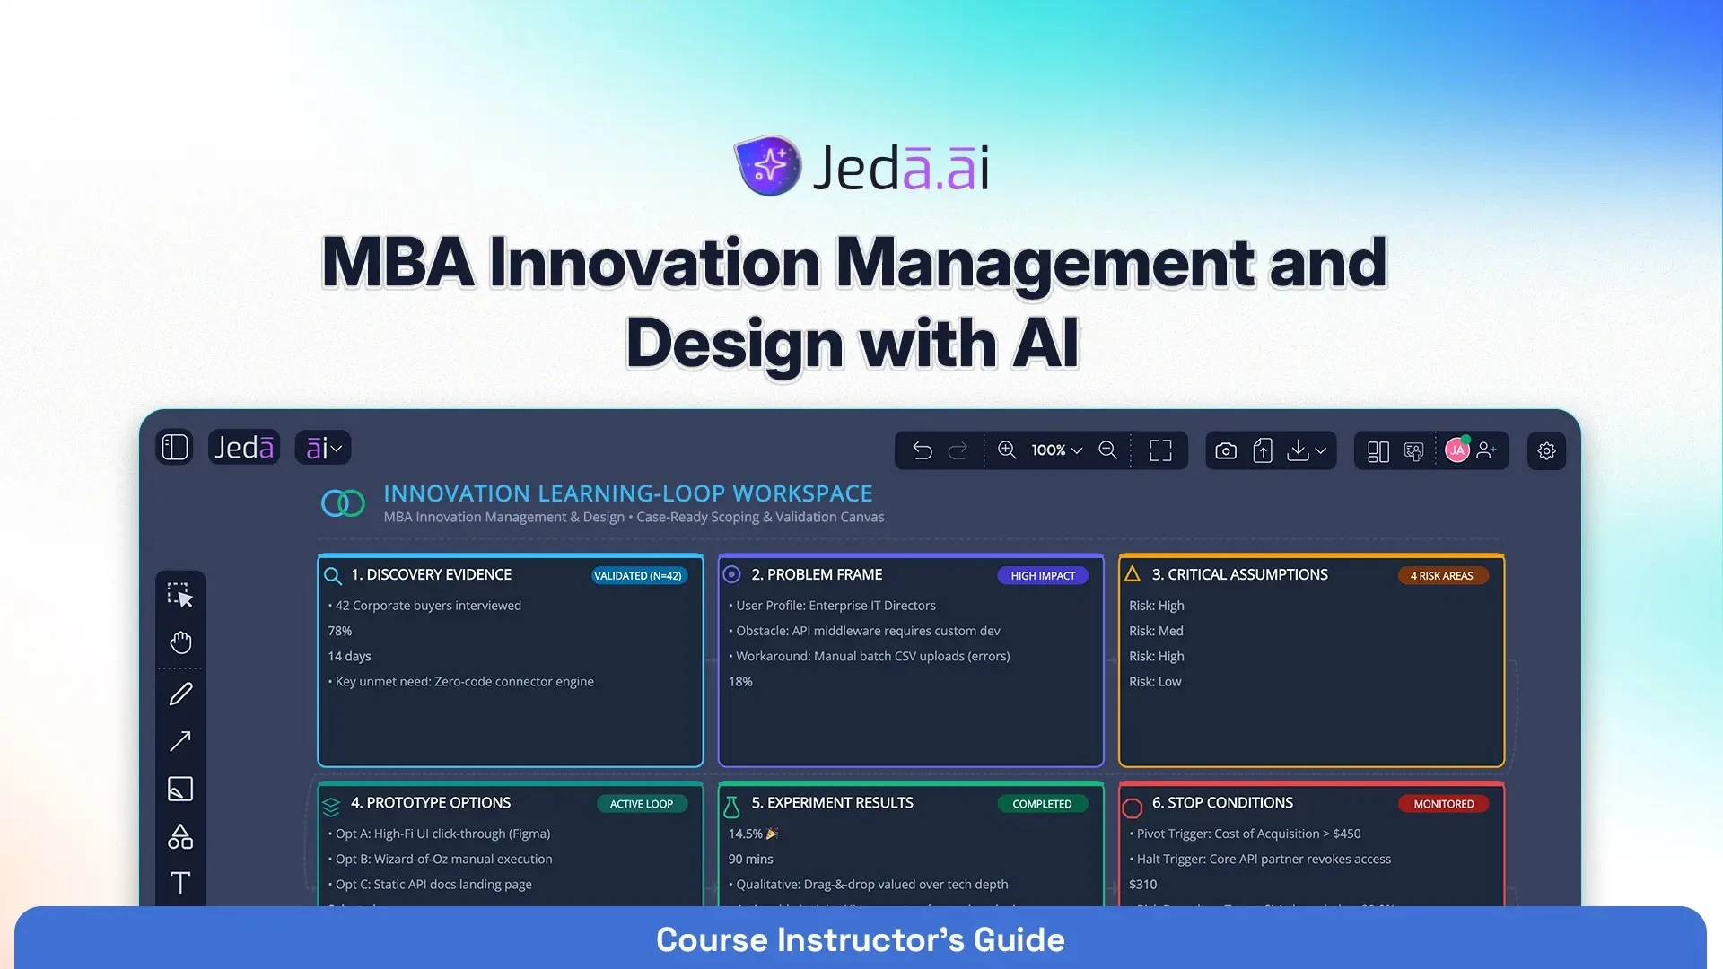Click the Innovation Learning-Loop Workspace heading
The width and height of the screenshot is (1723, 969).
pos(628,493)
